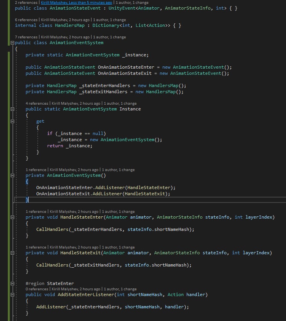The width and height of the screenshot is (286, 321).
Task: Click AddStateEnterListener method name
Action: tap(86, 295)
